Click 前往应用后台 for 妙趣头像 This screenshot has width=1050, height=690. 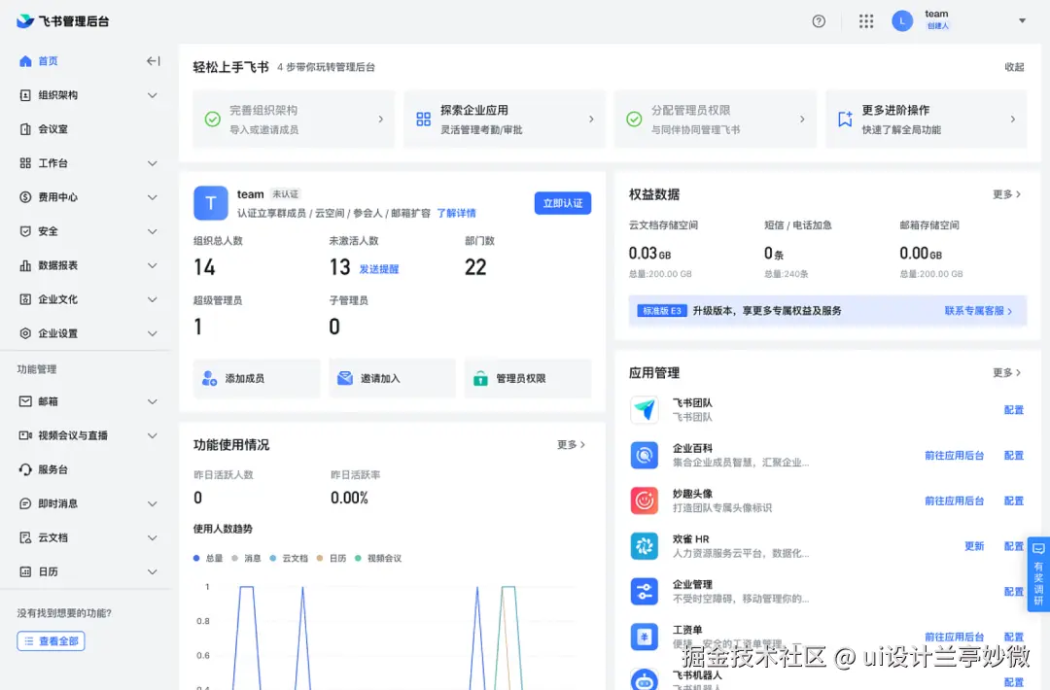(955, 501)
